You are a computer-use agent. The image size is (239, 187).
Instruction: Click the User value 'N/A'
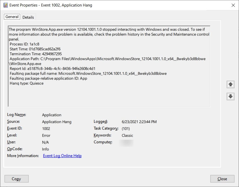[45, 142]
